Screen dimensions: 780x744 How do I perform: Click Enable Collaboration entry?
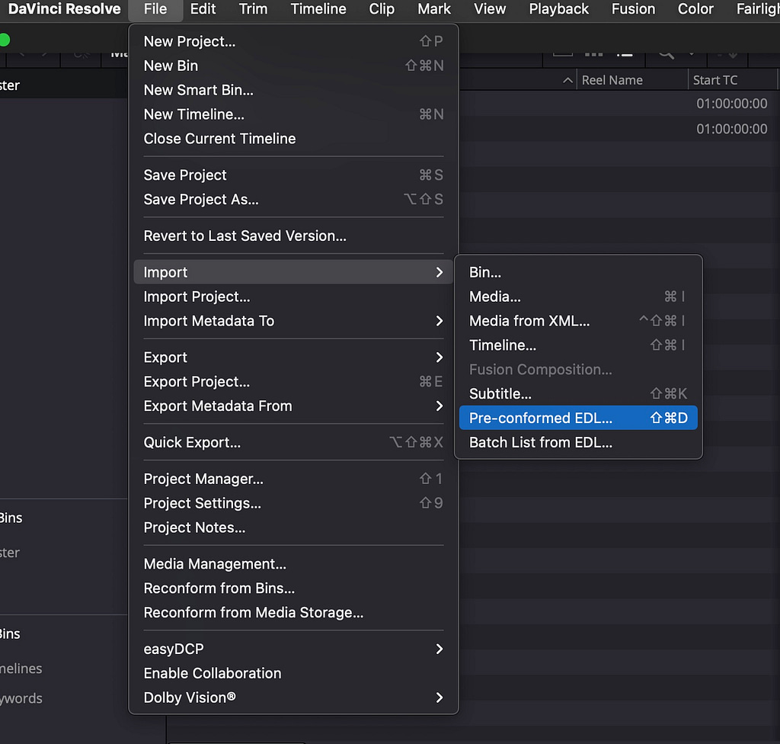coord(293,674)
